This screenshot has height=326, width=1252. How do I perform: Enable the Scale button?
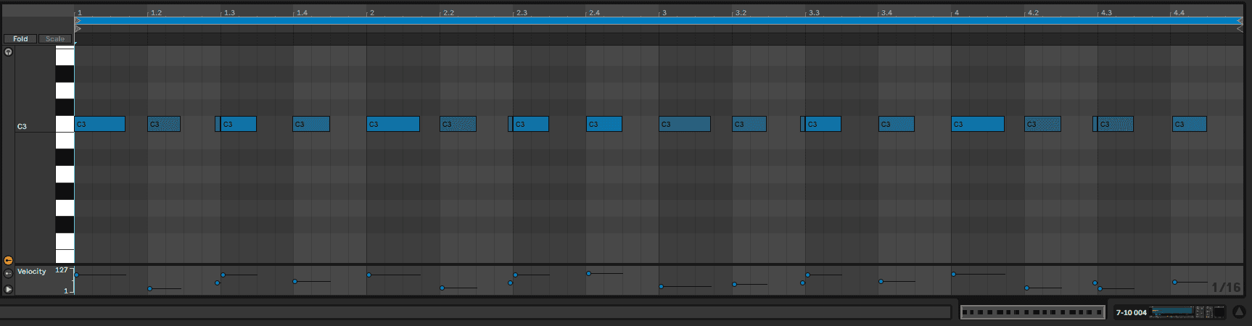pos(55,39)
